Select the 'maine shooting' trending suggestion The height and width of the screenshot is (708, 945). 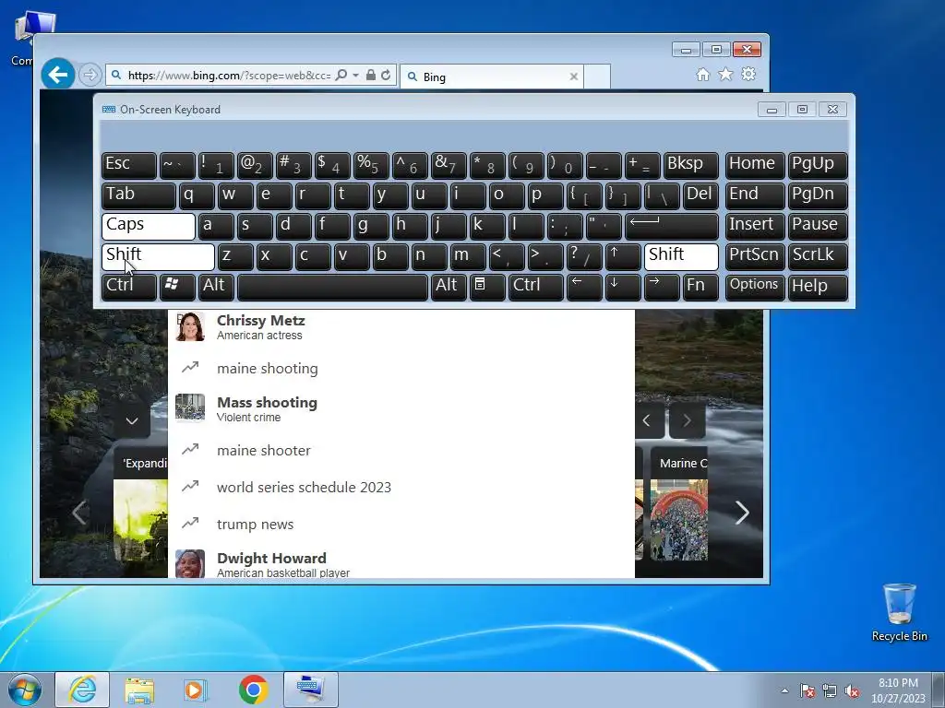click(401, 369)
